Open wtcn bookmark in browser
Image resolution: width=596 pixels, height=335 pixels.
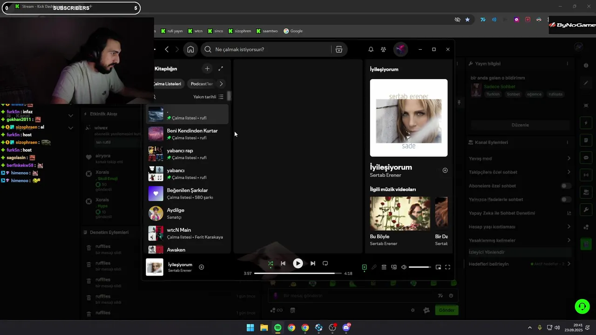coord(195,31)
